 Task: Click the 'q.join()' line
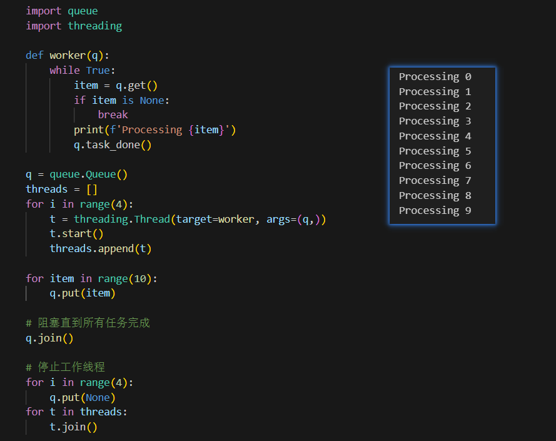49,338
